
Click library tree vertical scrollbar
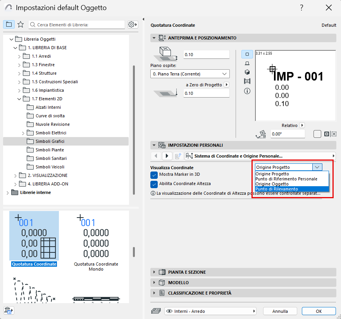[x=134, y=130]
